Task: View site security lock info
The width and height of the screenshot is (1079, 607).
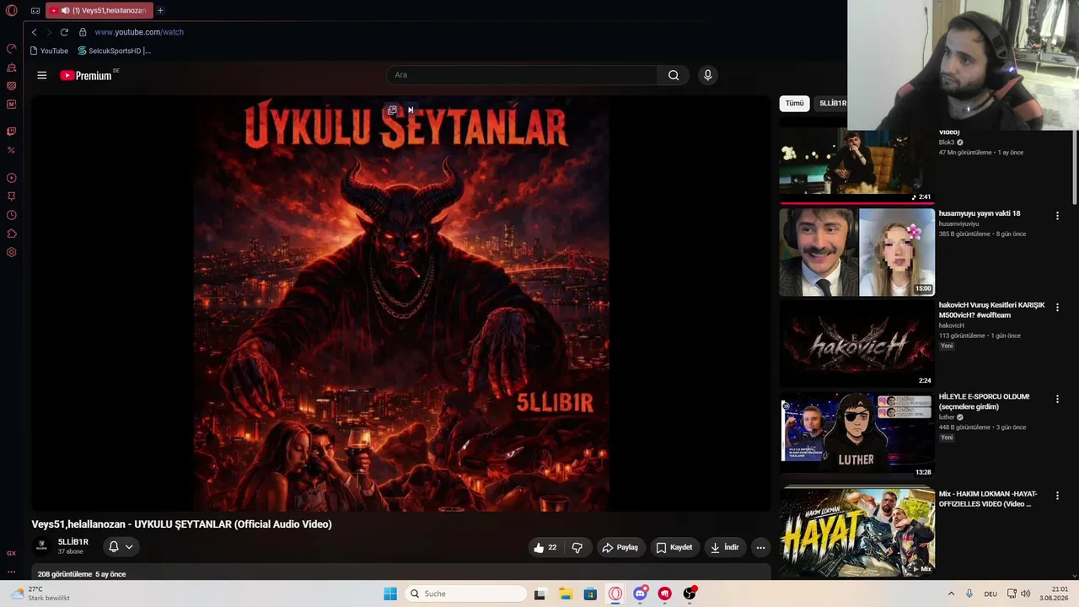Action: click(83, 32)
